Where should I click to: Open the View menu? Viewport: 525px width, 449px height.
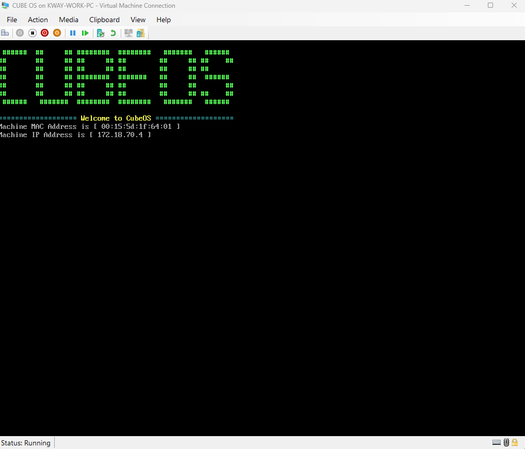click(138, 20)
